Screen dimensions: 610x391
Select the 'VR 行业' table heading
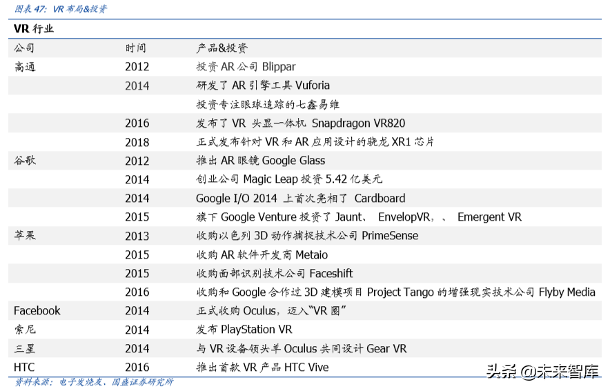tap(33, 29)
